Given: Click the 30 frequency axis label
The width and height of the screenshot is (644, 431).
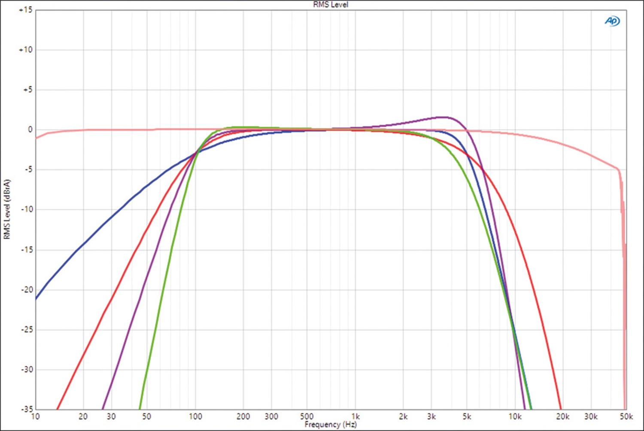Looking at the screenshot, I should tap(111, 416).
